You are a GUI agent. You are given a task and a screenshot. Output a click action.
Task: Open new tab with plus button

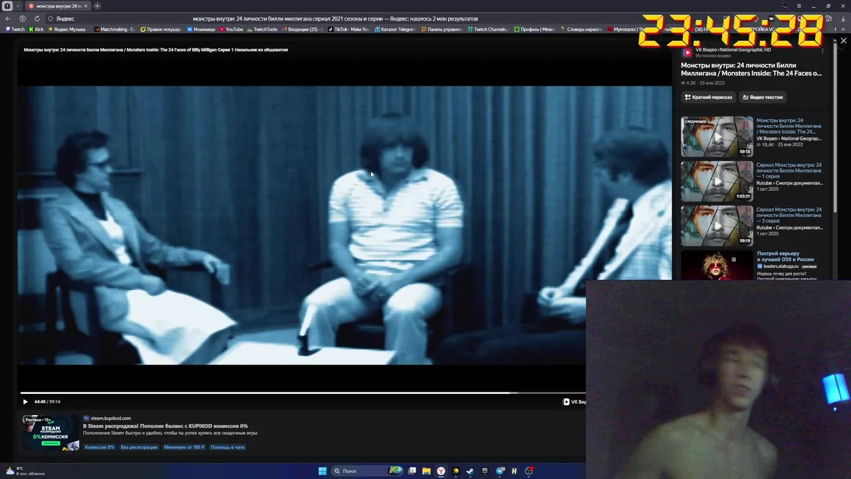click(97, 6)
